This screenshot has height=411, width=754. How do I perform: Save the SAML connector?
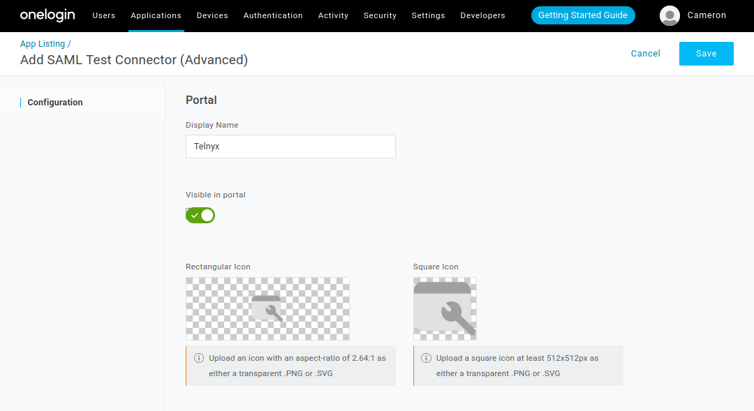click(707, 54)
